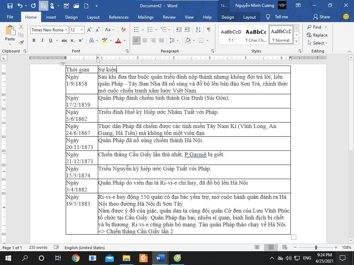Screen dimensions: 354x265
Task: Increase paragraph indent
Action: point(187,30)
